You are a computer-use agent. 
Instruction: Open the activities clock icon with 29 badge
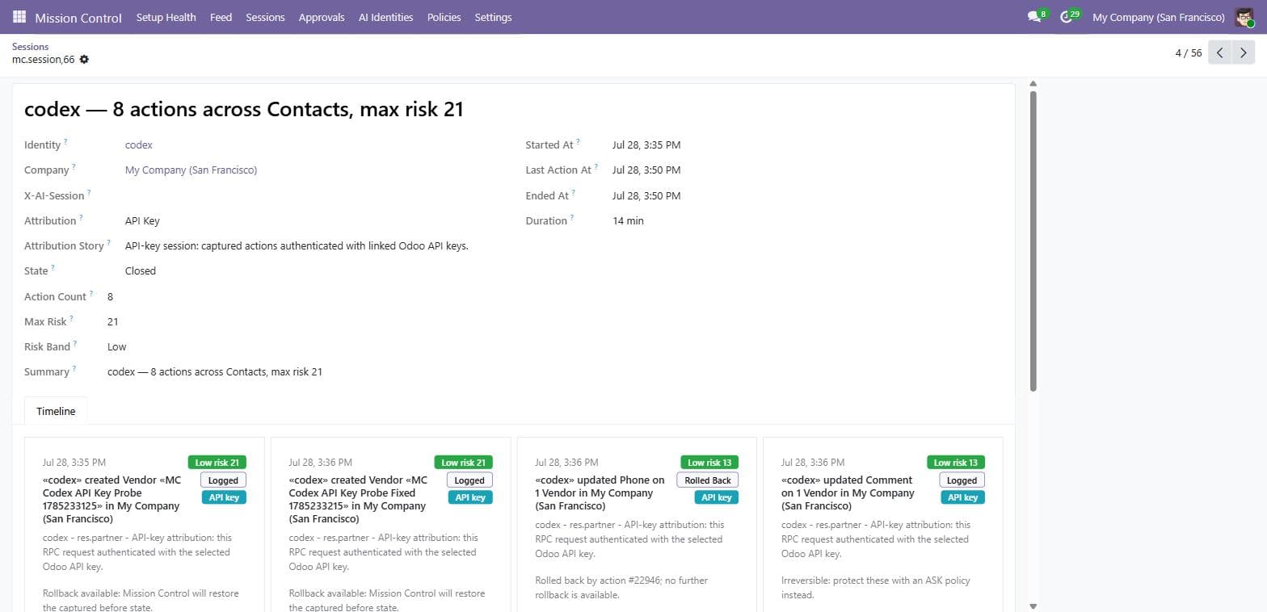click(1066, 17)
